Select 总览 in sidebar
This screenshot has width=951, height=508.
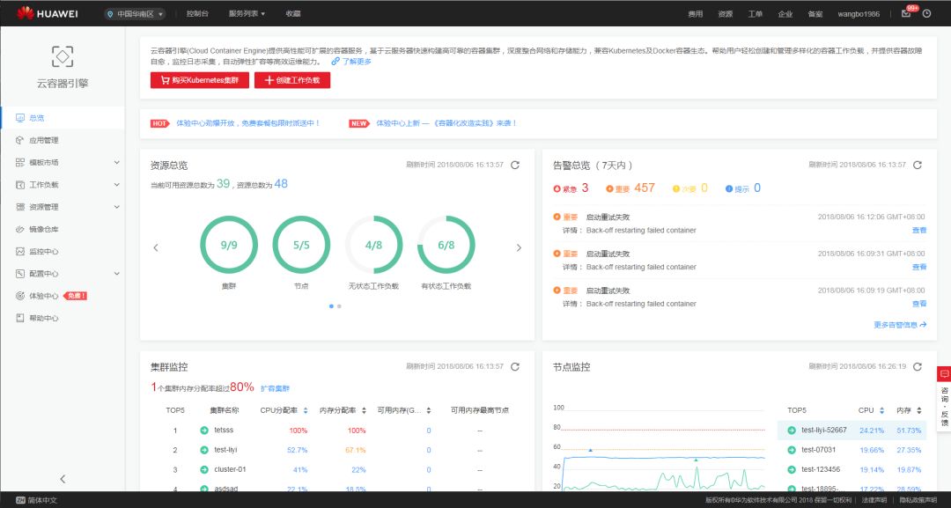click(x=63, y=118)
